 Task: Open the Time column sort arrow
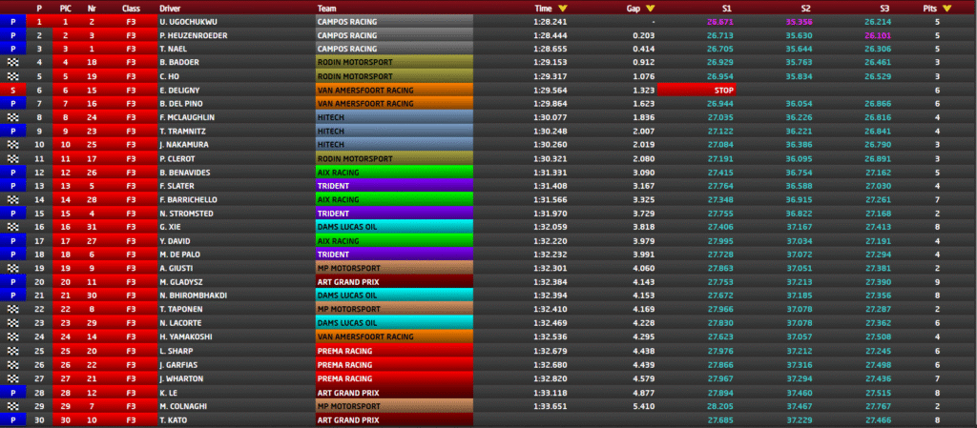562,7
